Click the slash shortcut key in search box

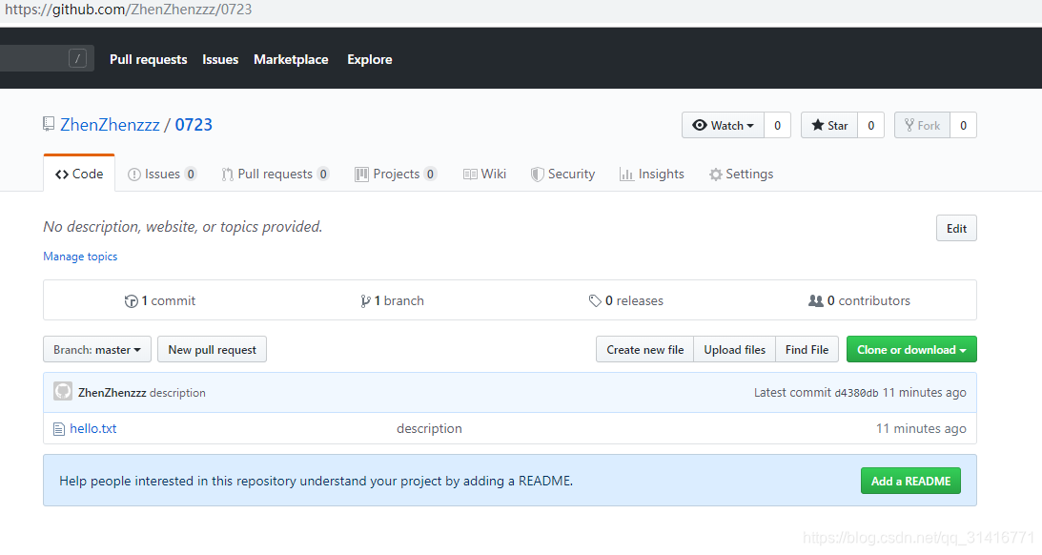78,58
